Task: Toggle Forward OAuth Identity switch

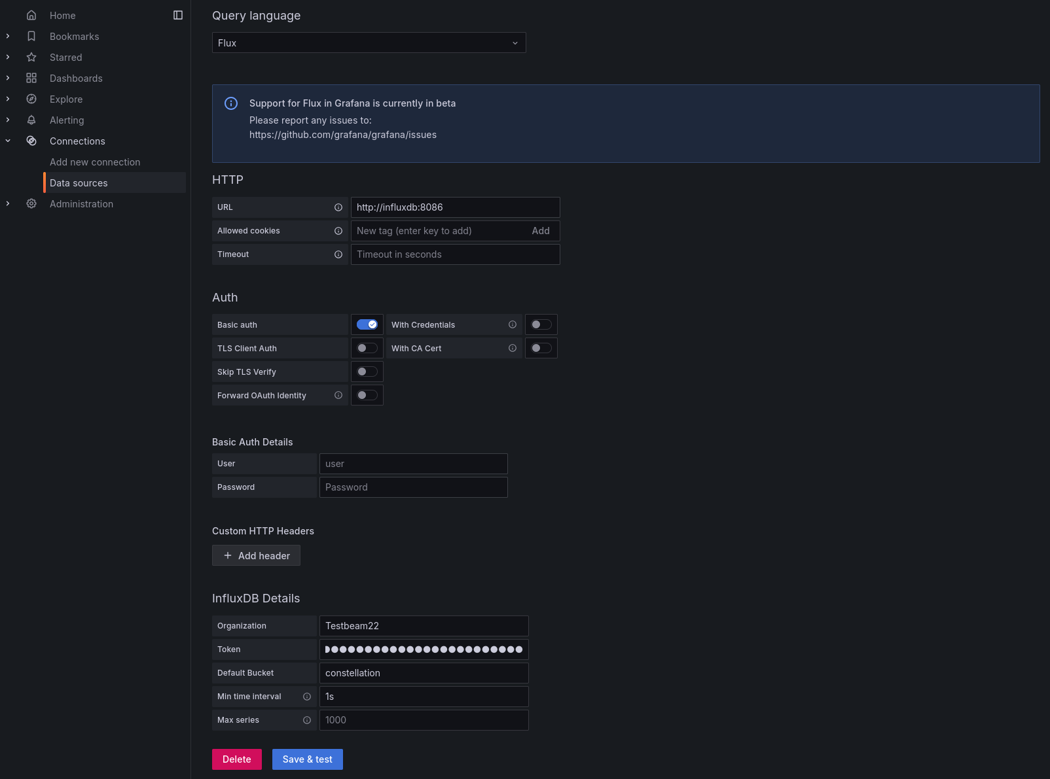Action: 367,395
